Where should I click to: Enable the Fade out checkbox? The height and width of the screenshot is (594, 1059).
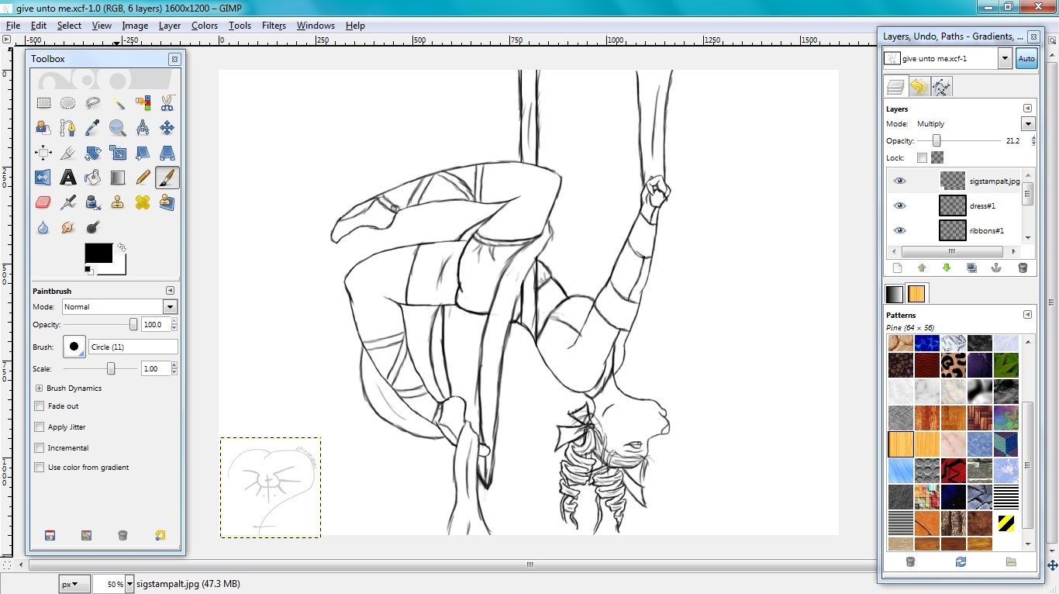[40, 406]
